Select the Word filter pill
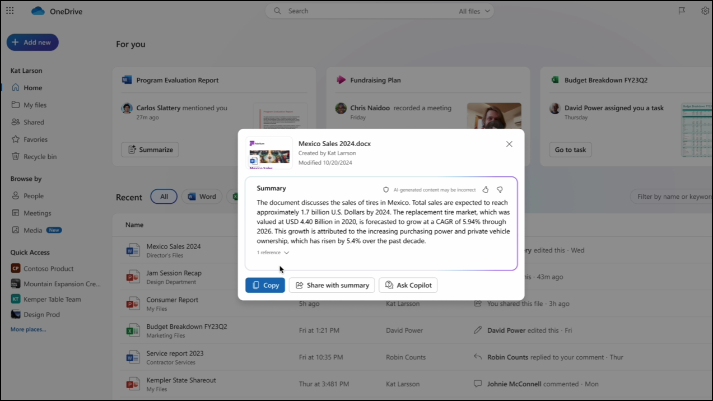 (202, 197)
